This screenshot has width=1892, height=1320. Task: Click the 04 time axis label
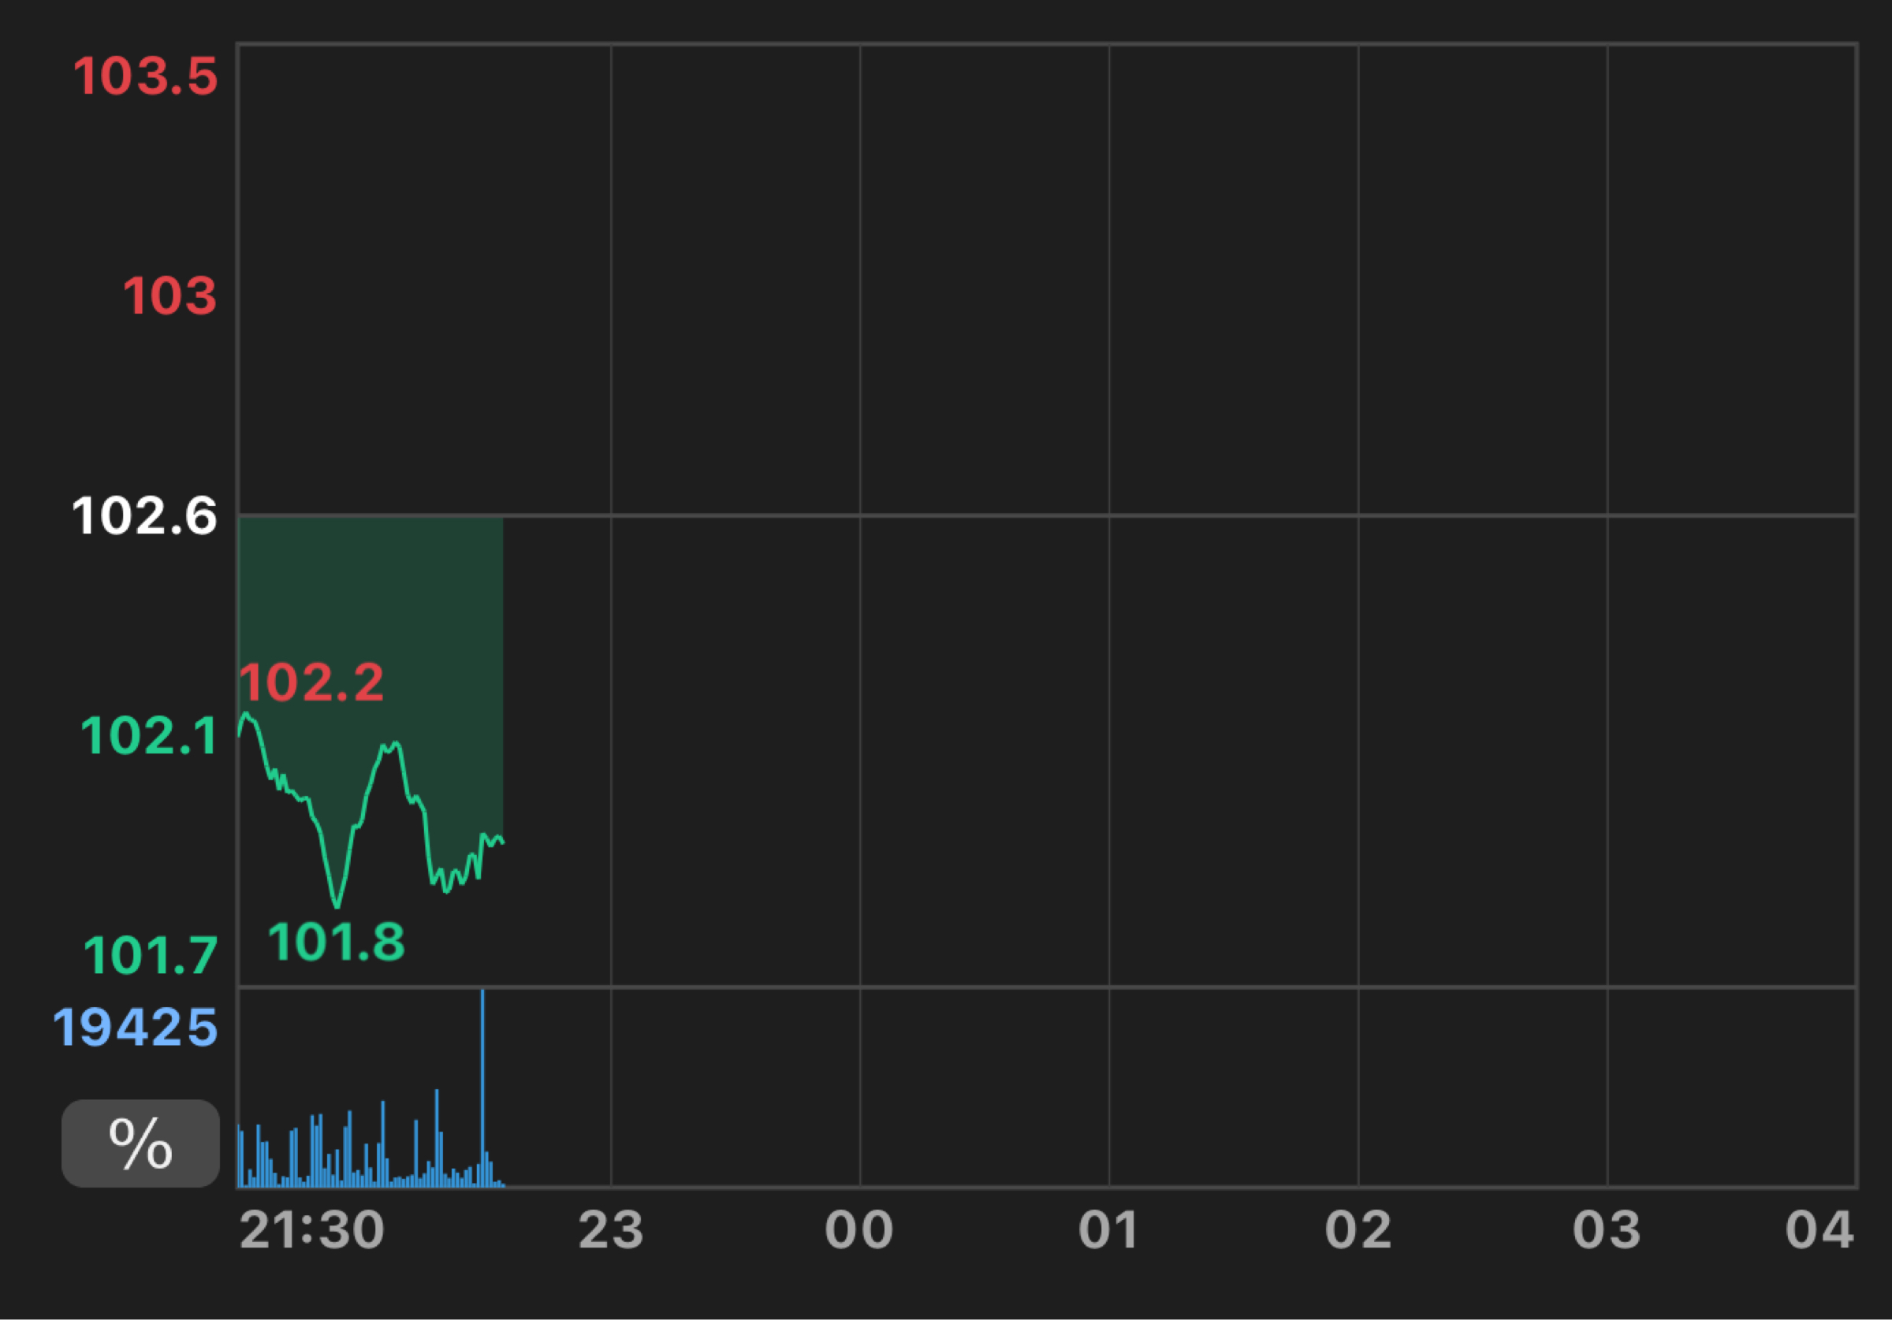pyautogui.click(x=1819, y=1231)
